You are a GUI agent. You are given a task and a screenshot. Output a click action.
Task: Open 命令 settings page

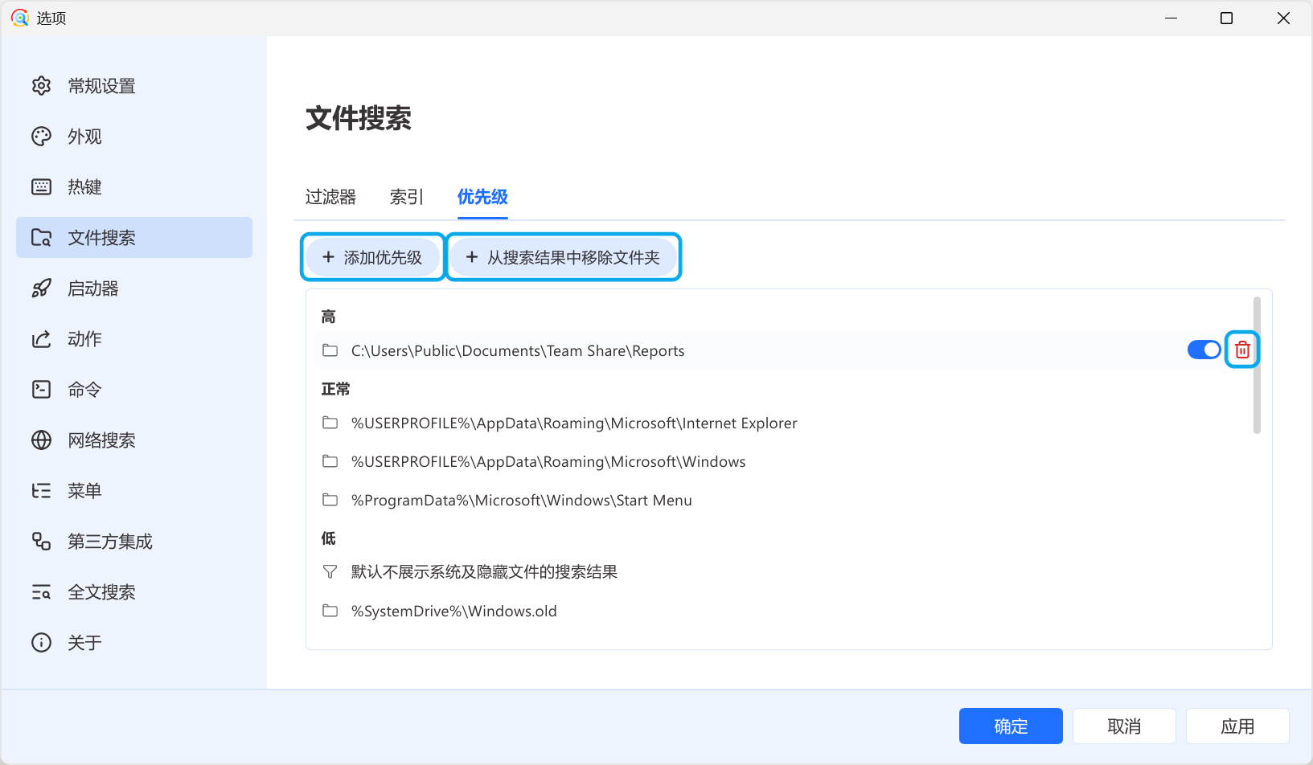(x=134, y=390)
